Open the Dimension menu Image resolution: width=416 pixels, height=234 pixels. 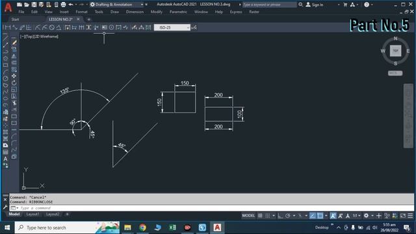pos(135,12)
